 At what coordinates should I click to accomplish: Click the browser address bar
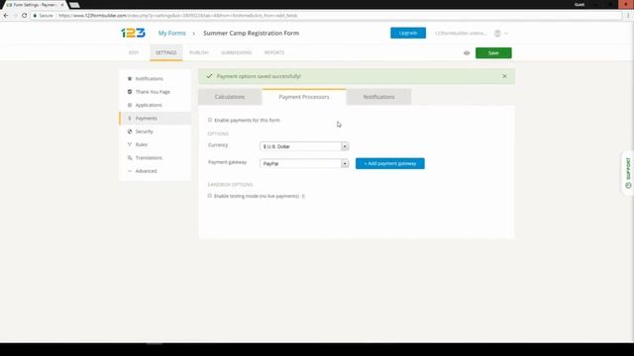pyautogui.click(x=326, y=16)
